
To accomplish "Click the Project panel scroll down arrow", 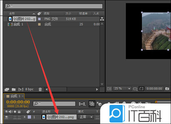I will coord(102,84).
